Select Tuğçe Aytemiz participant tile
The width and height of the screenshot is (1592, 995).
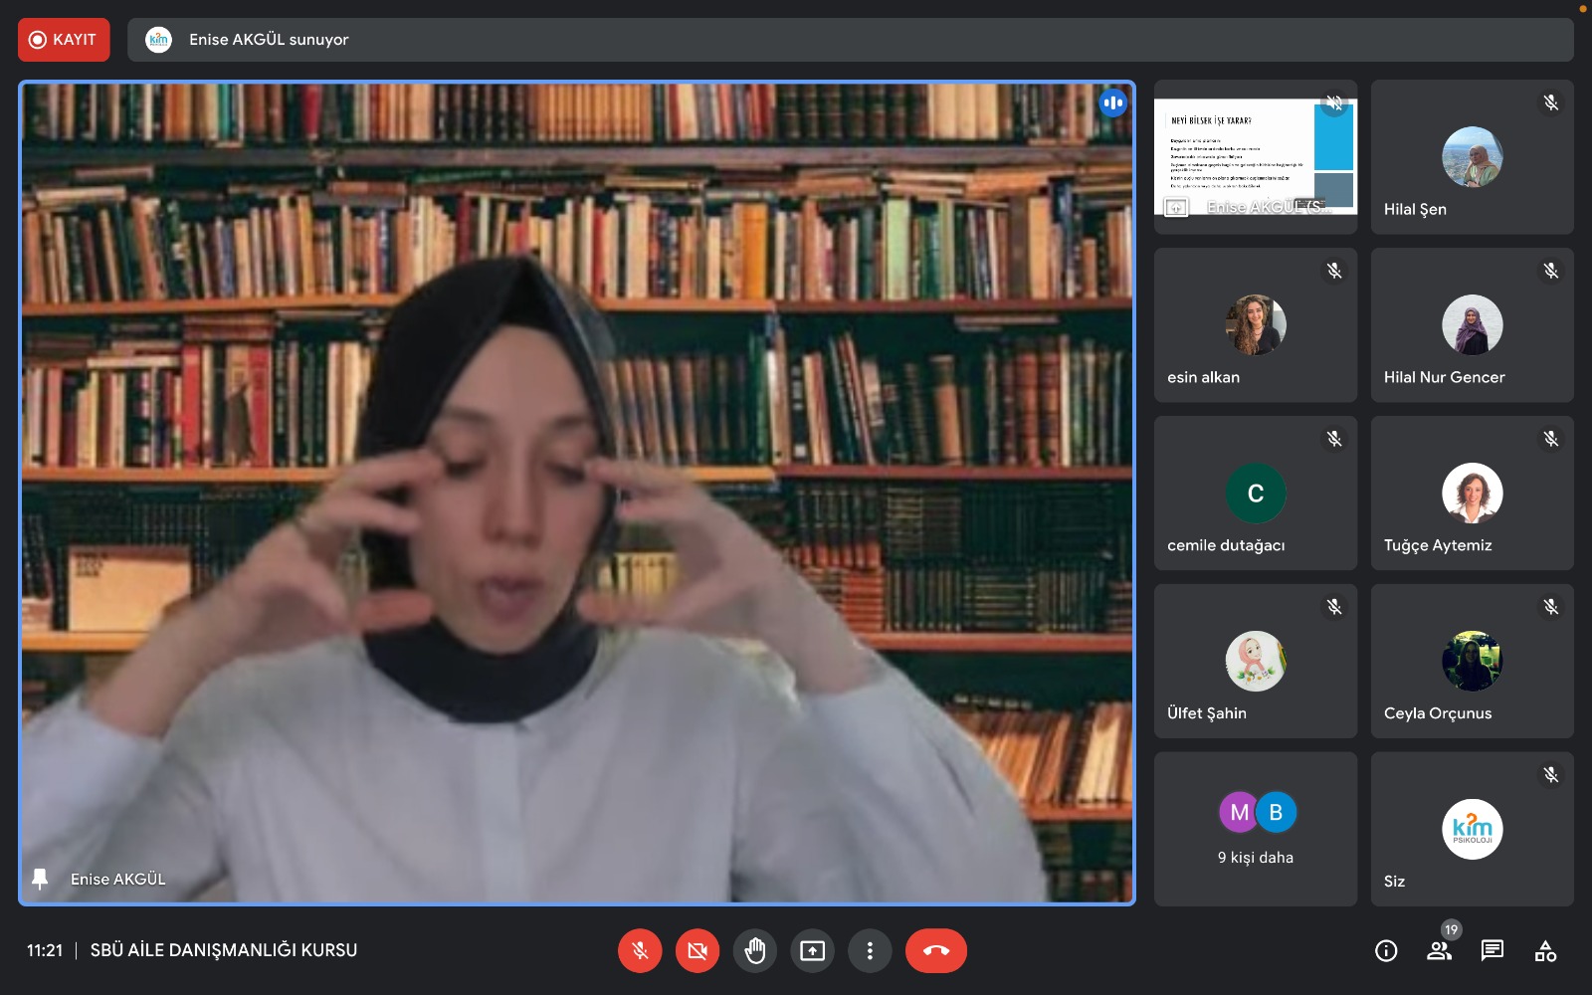coord(1472,494)
